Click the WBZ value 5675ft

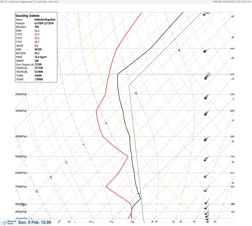coord(38,49)
